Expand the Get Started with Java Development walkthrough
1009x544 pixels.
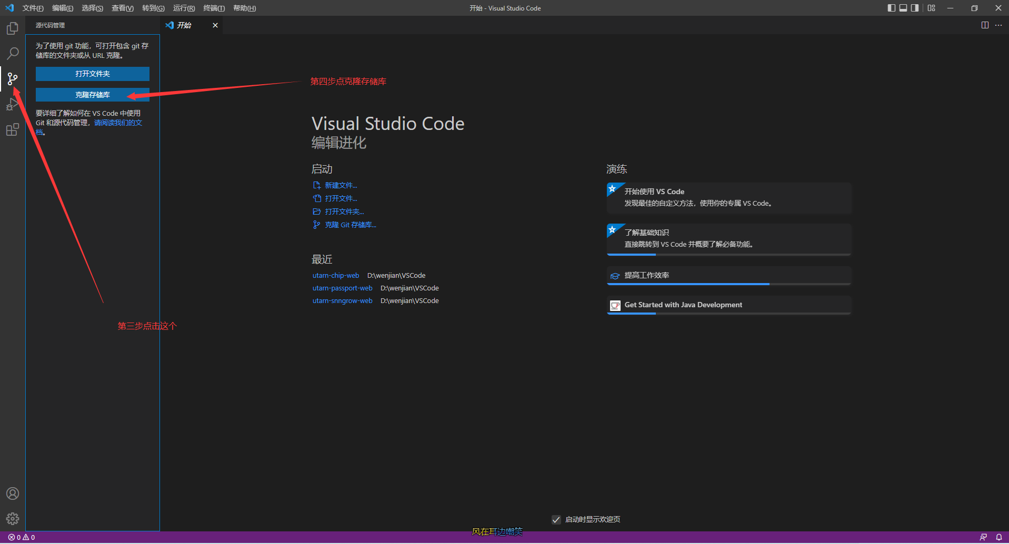pyautogui.click(x=728, y=305)
